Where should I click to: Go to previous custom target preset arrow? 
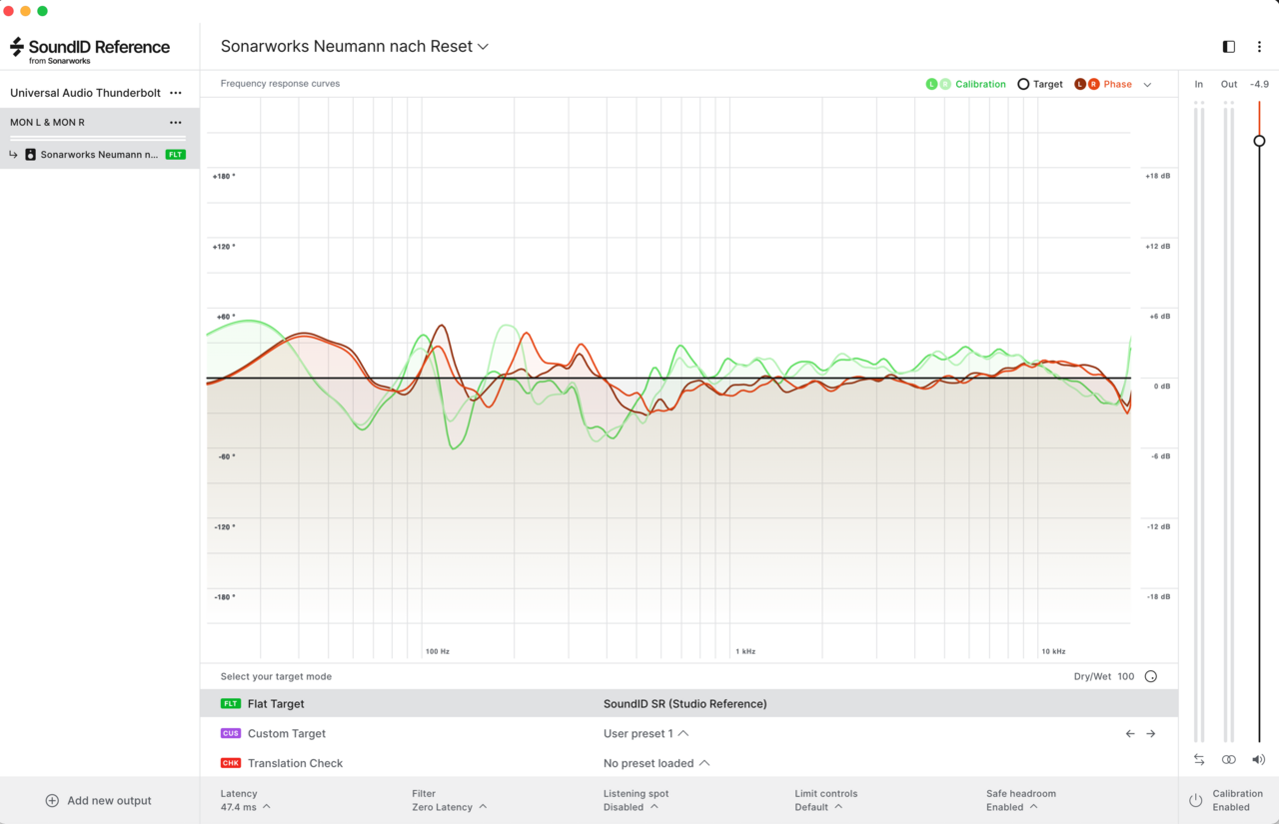[x=1130, y=733]
